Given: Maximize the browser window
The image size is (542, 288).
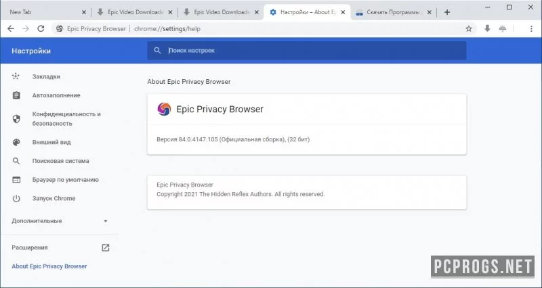Looking at the screenshot, I should 509,7.
